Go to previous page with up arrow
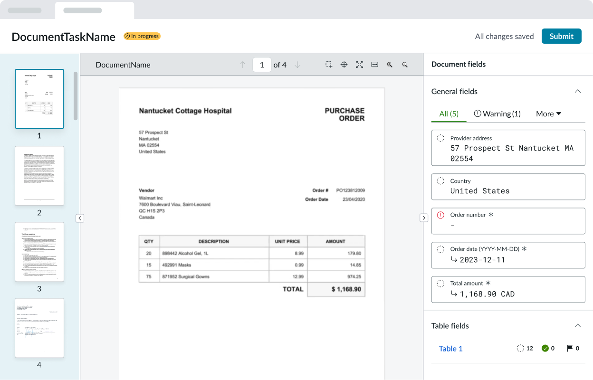 (x=243, y=65)
